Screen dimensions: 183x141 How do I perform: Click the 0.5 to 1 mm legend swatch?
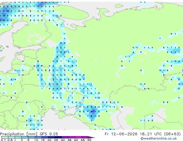coord(12,137)
